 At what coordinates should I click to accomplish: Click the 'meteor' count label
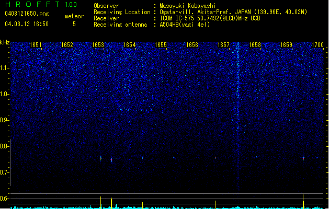pyautogui.click(x=74, y=16)
